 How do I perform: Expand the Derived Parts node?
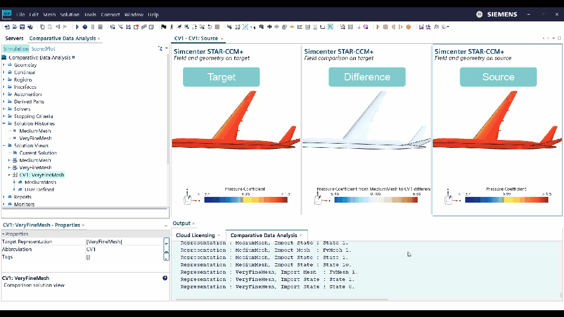tap(4, 102)
